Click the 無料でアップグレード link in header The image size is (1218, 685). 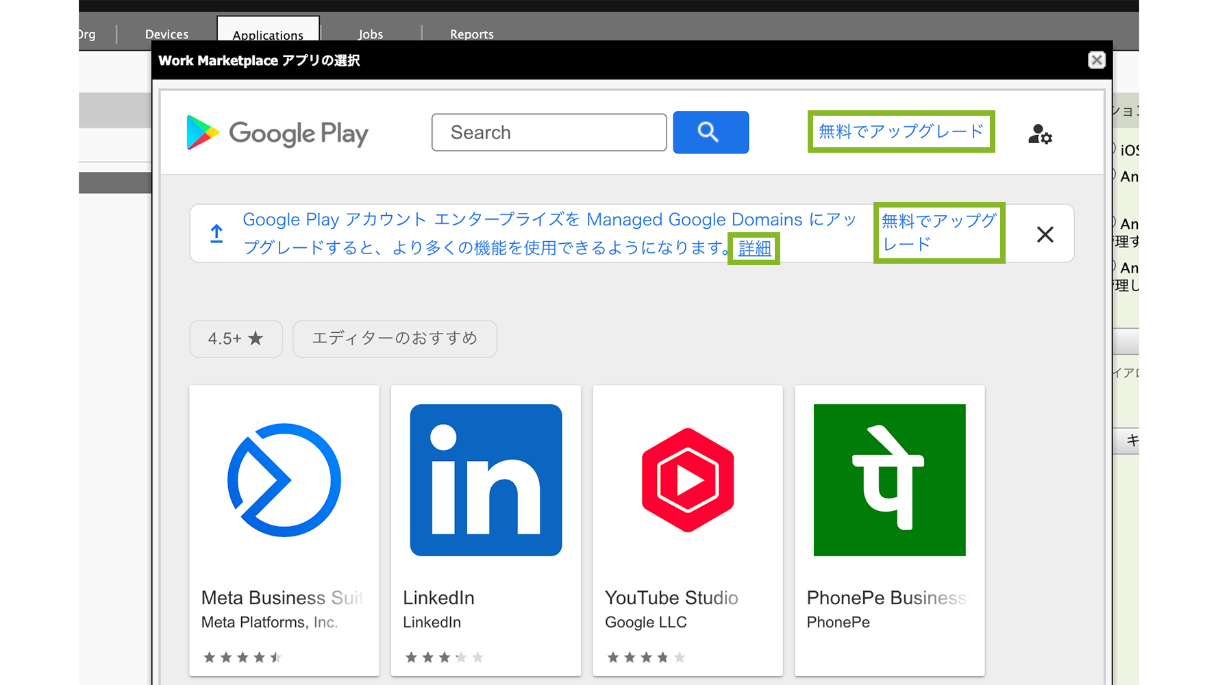901,132
